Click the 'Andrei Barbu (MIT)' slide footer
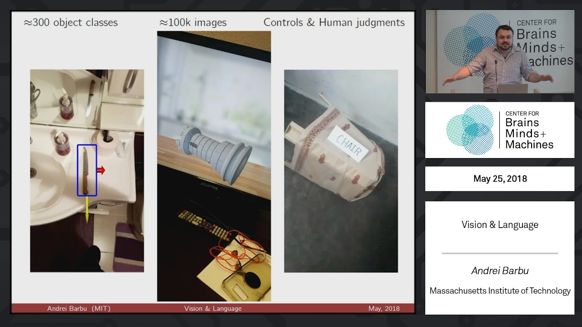 pyautogui.click(x=79, y=308)
